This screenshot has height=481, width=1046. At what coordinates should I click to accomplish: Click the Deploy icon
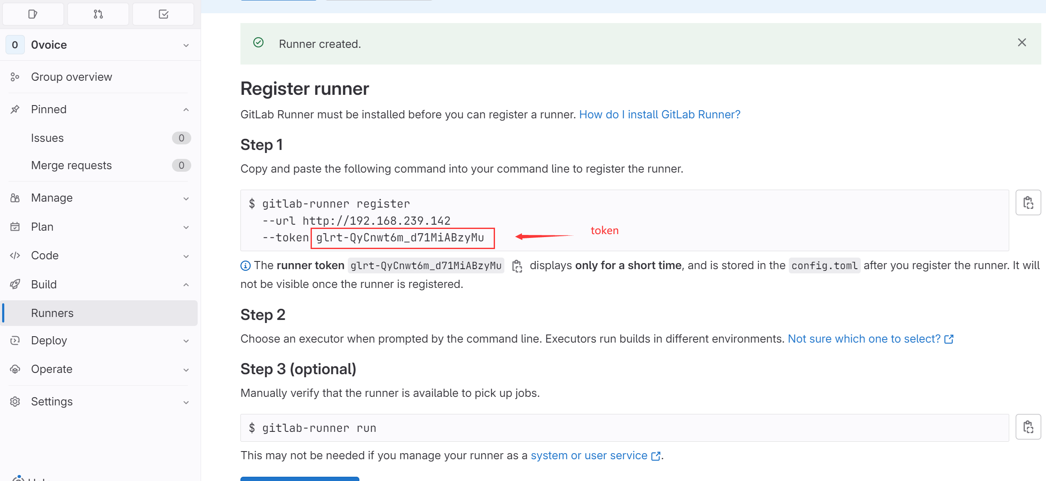coord(15,340)
